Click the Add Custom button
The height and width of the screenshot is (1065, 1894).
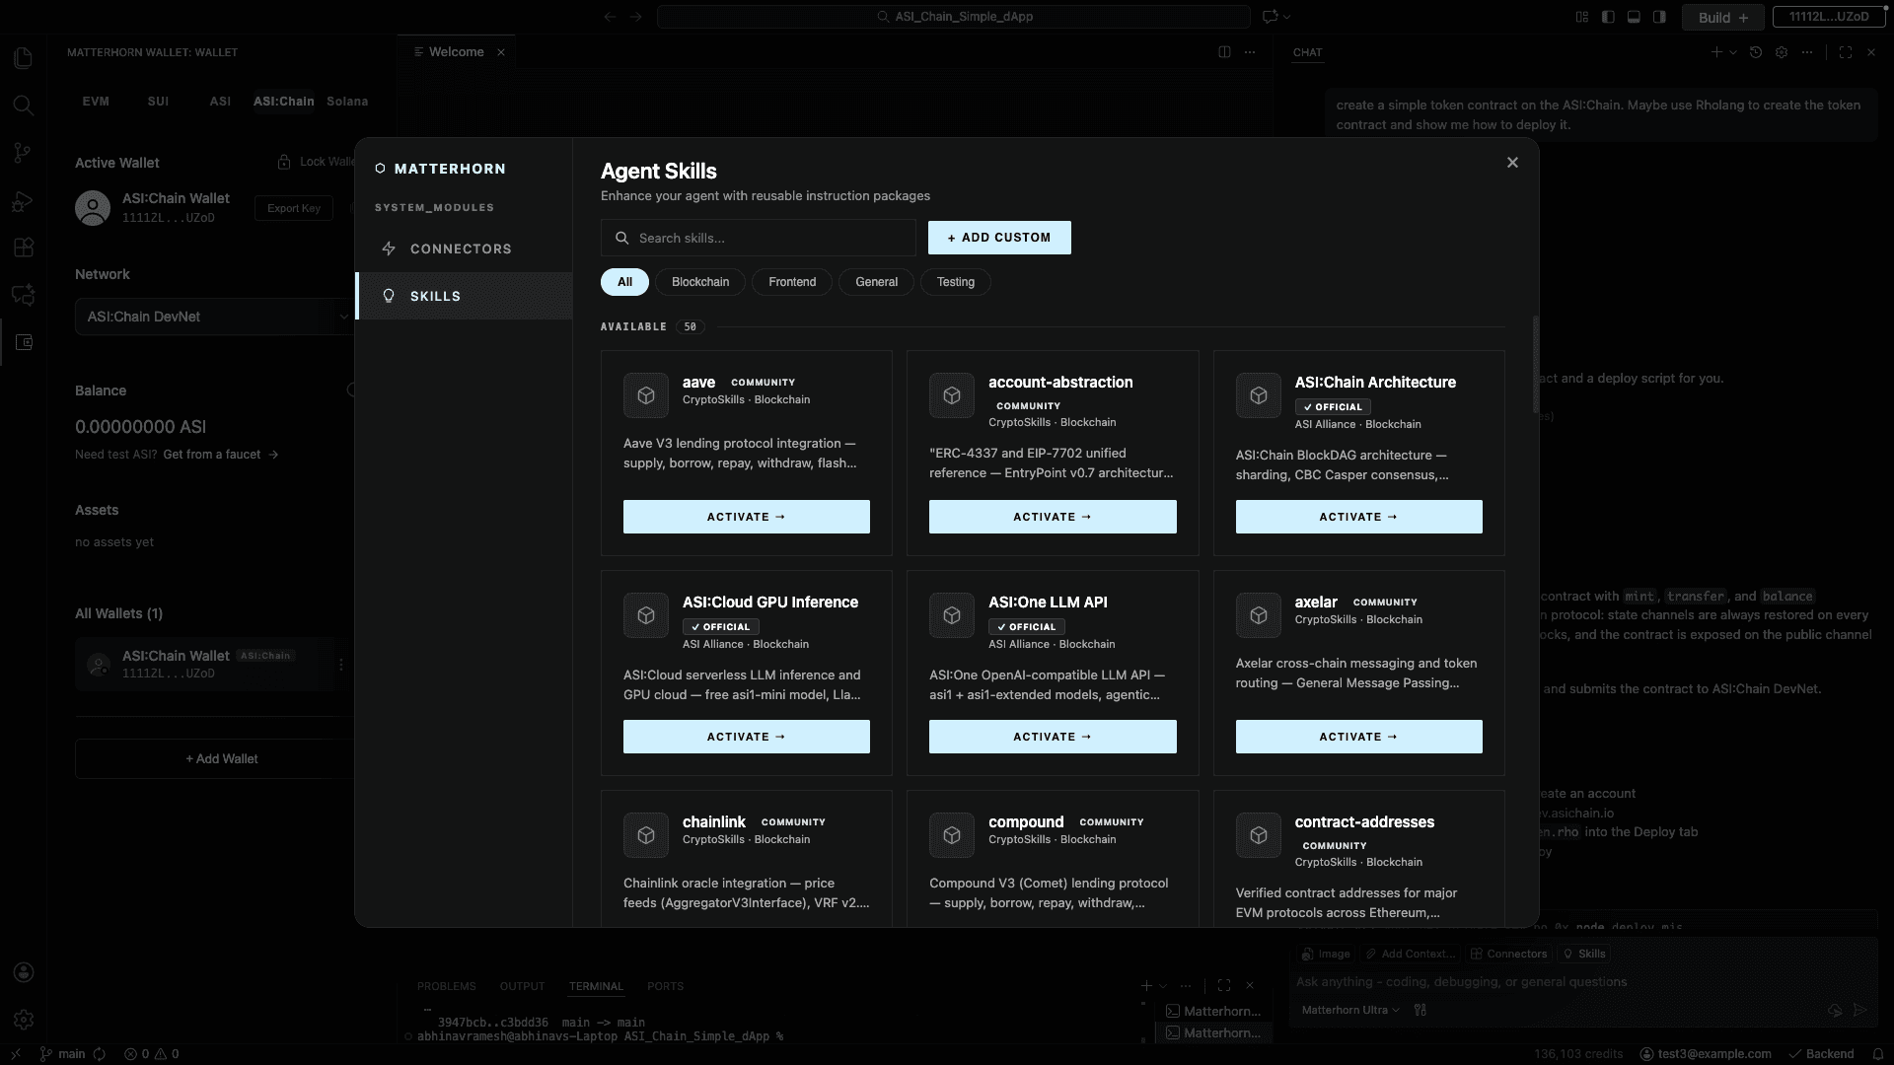pos(999,238)
